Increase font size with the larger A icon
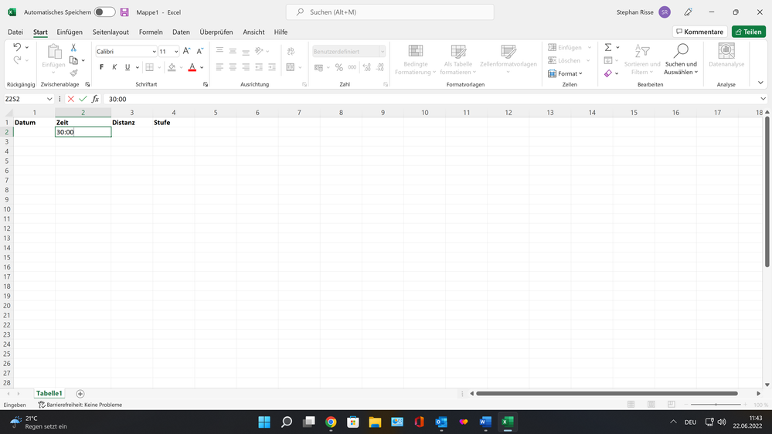Screen dimensions: 772x434 186,51
